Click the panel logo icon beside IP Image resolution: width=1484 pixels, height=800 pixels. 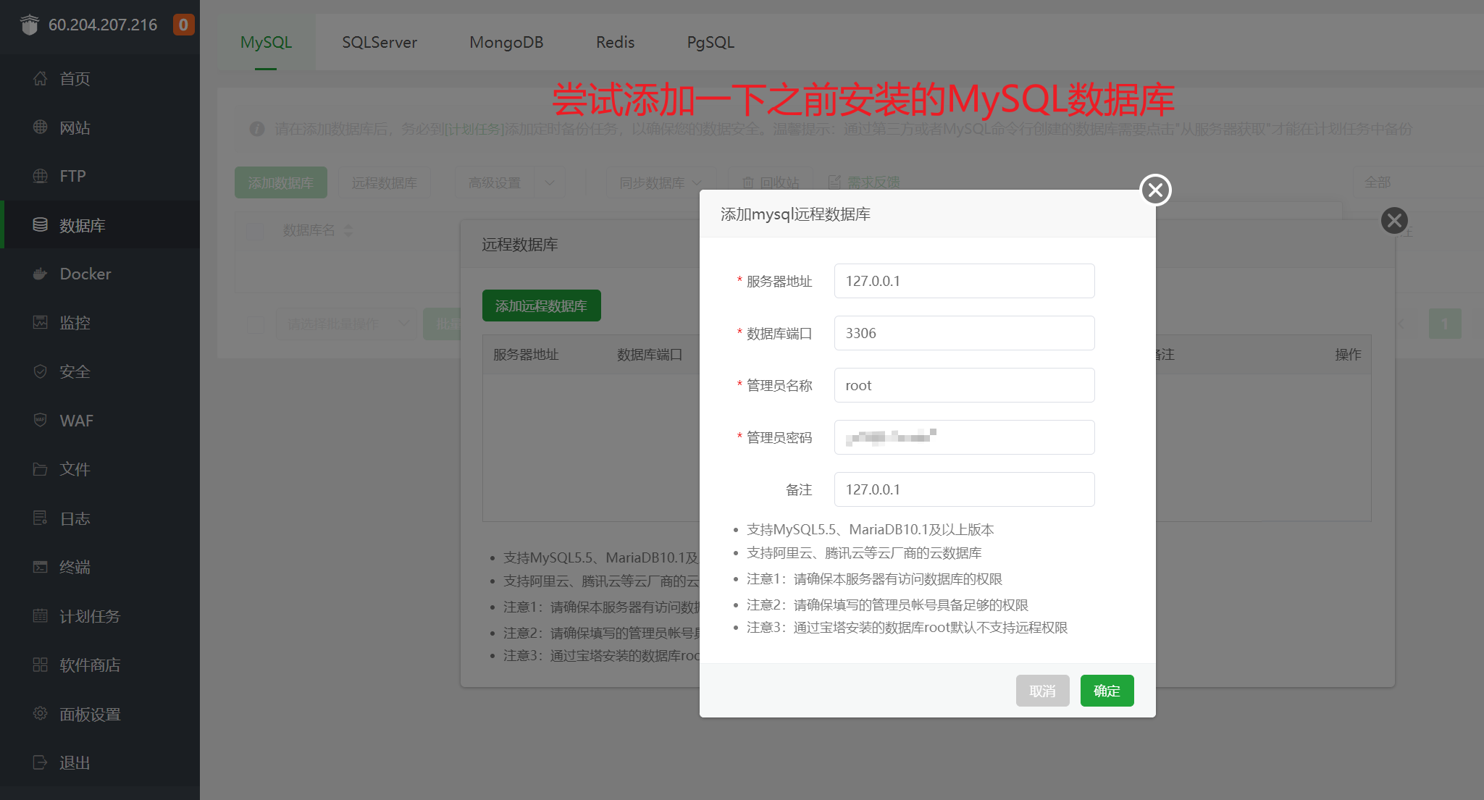(x=30, y=25)
